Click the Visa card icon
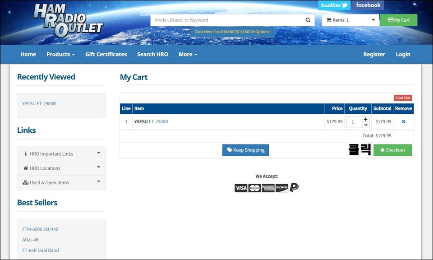This screenshot has height=260, width=433. point(241,188)
